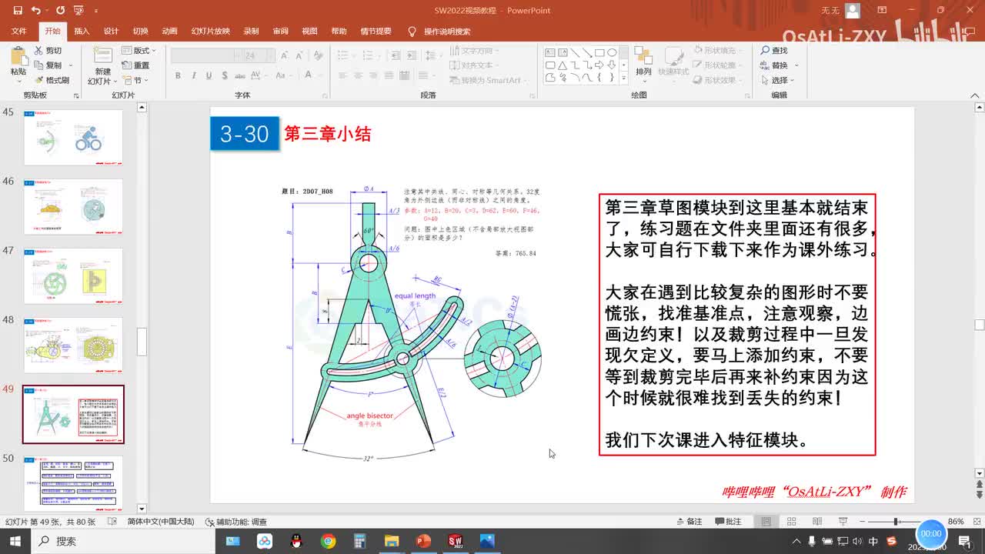Open the font size dropdown showing 24
This screenshot has height=554, width=985.
coord(270,56)
